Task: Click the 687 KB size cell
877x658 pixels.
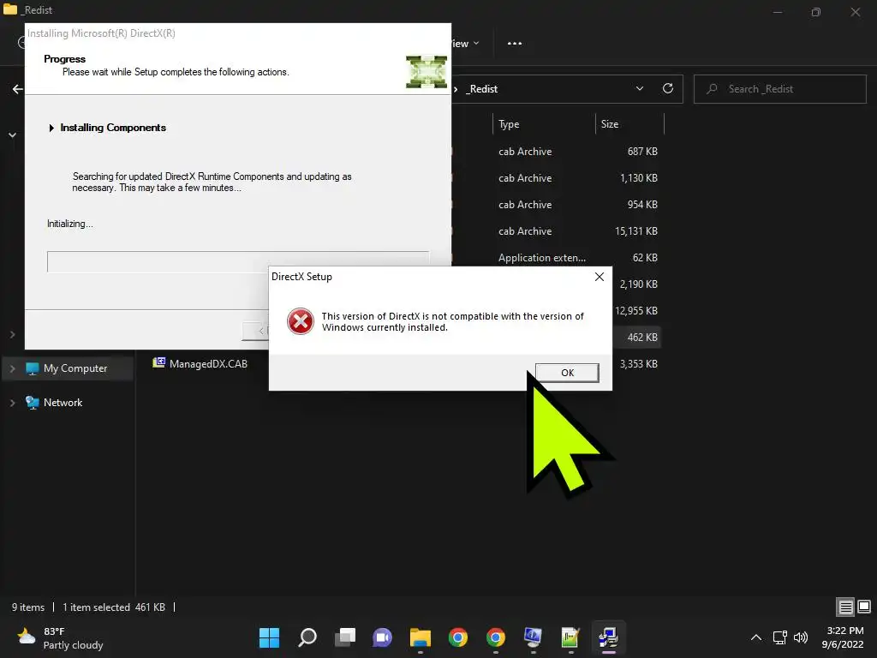Action: coord(642,152)
